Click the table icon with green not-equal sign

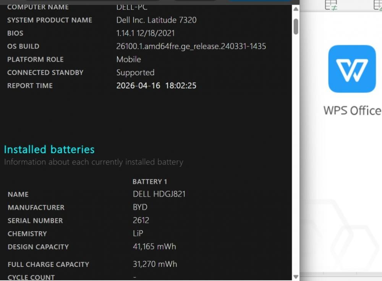331,5
